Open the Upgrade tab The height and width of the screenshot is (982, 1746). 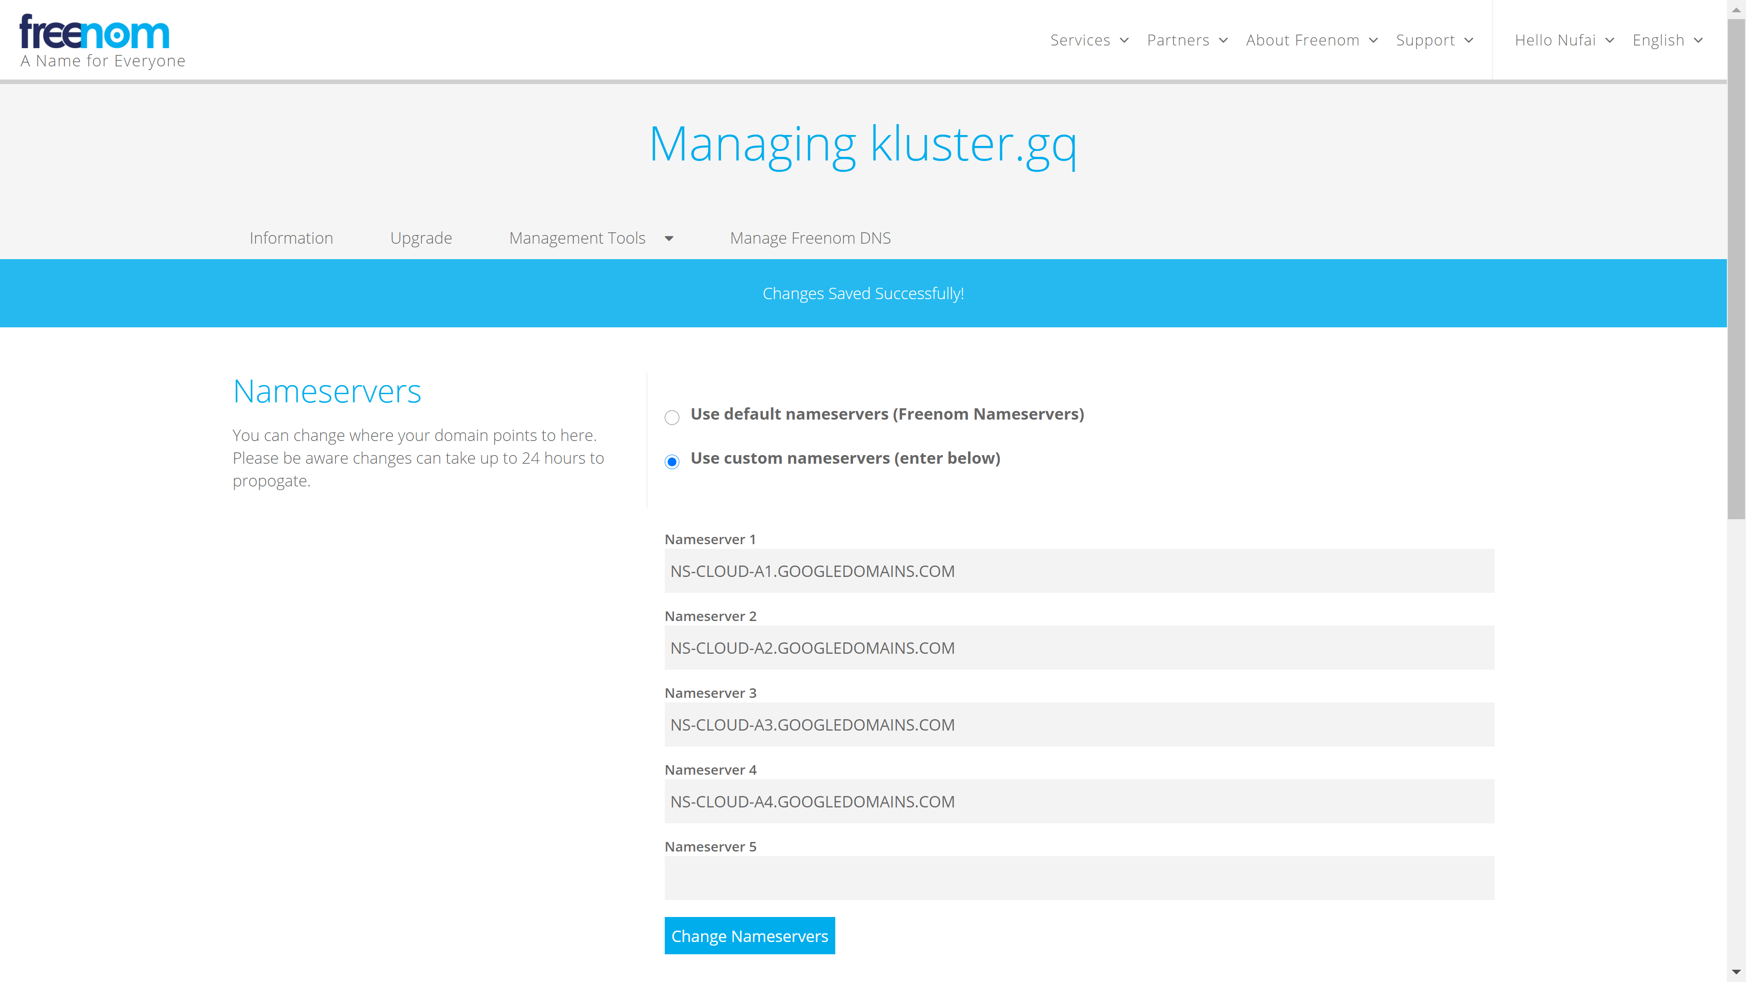pyautogui.click(x=421, y=238)
